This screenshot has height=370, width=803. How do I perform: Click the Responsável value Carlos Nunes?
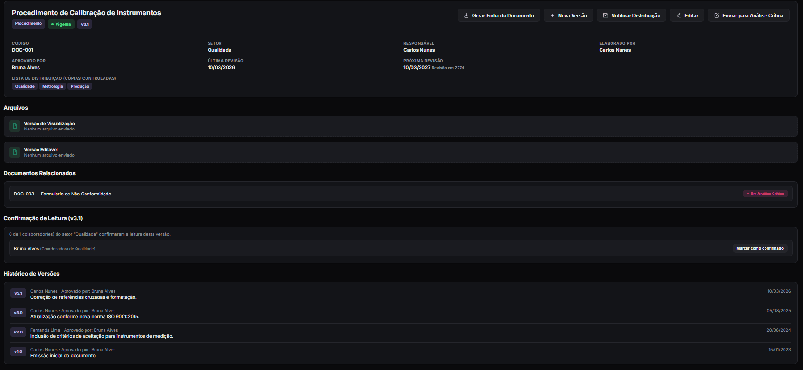click(x=419, y=50)
